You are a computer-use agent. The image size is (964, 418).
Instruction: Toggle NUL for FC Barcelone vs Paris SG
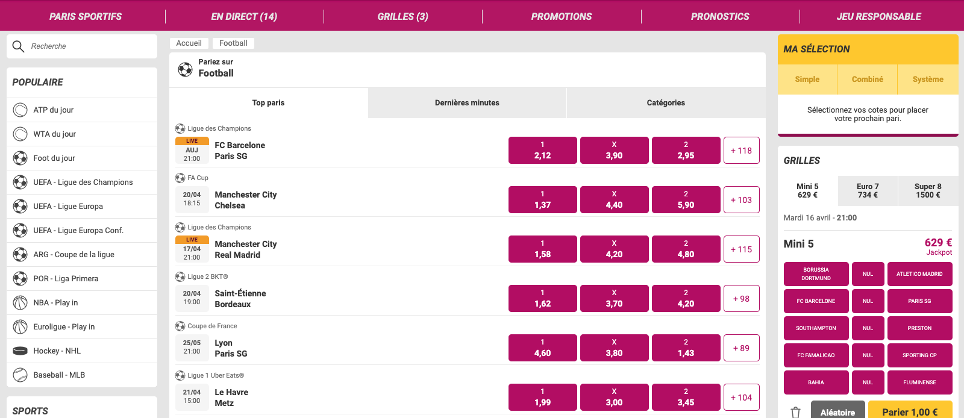point(868,301)
